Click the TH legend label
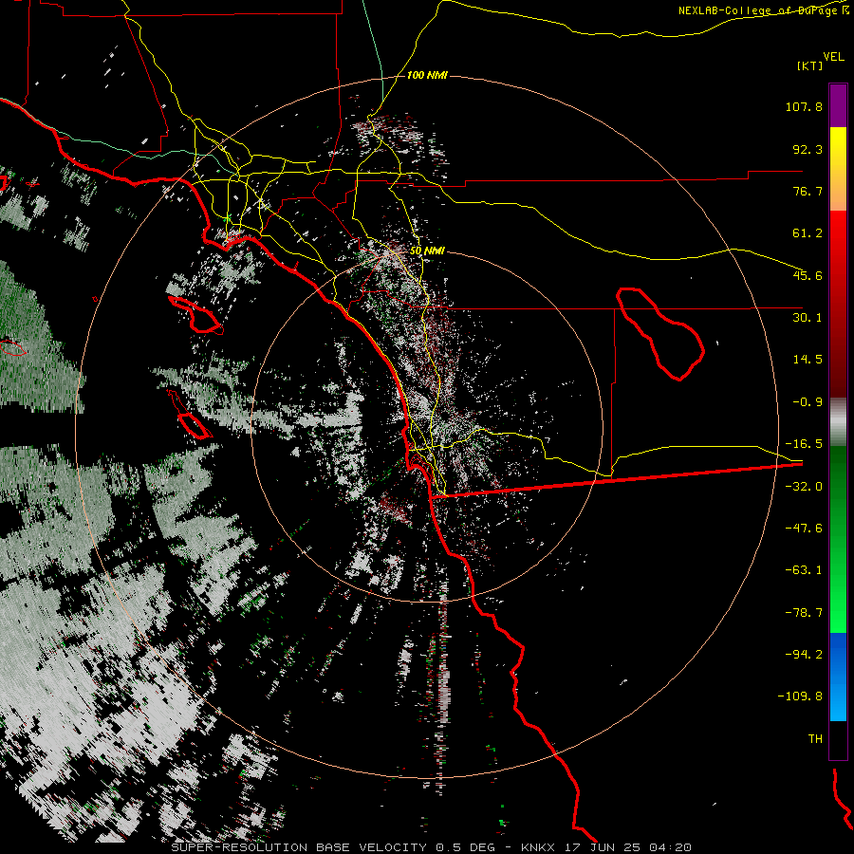 pyautogui.click(x=815, y=739)
